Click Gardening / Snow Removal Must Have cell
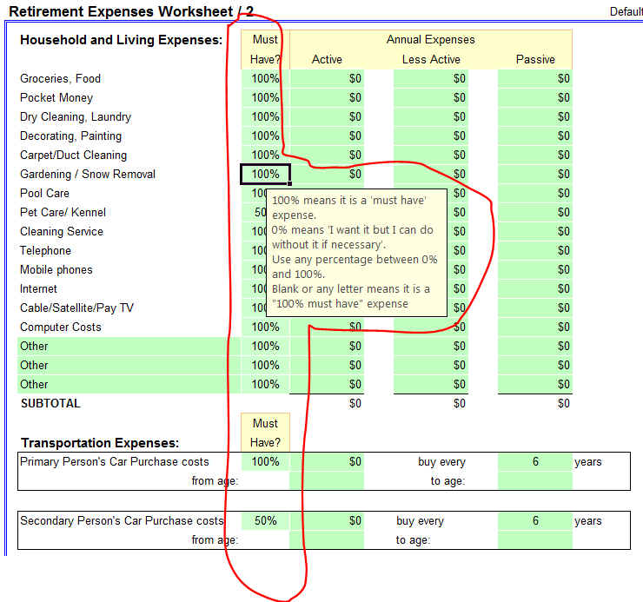 (265, 174)
